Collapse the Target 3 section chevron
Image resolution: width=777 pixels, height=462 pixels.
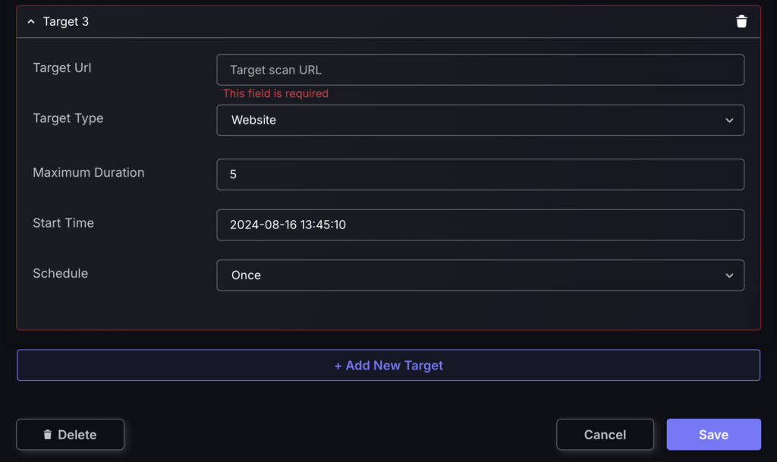[x=31, y=21]
